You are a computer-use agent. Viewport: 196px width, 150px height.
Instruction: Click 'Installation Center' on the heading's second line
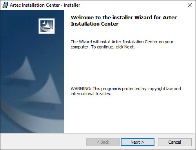click(94, 24)
